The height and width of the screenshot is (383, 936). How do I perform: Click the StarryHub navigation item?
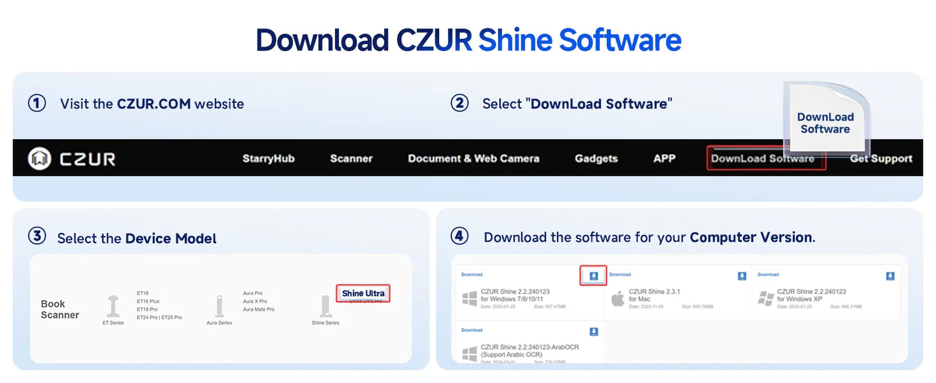269,158
